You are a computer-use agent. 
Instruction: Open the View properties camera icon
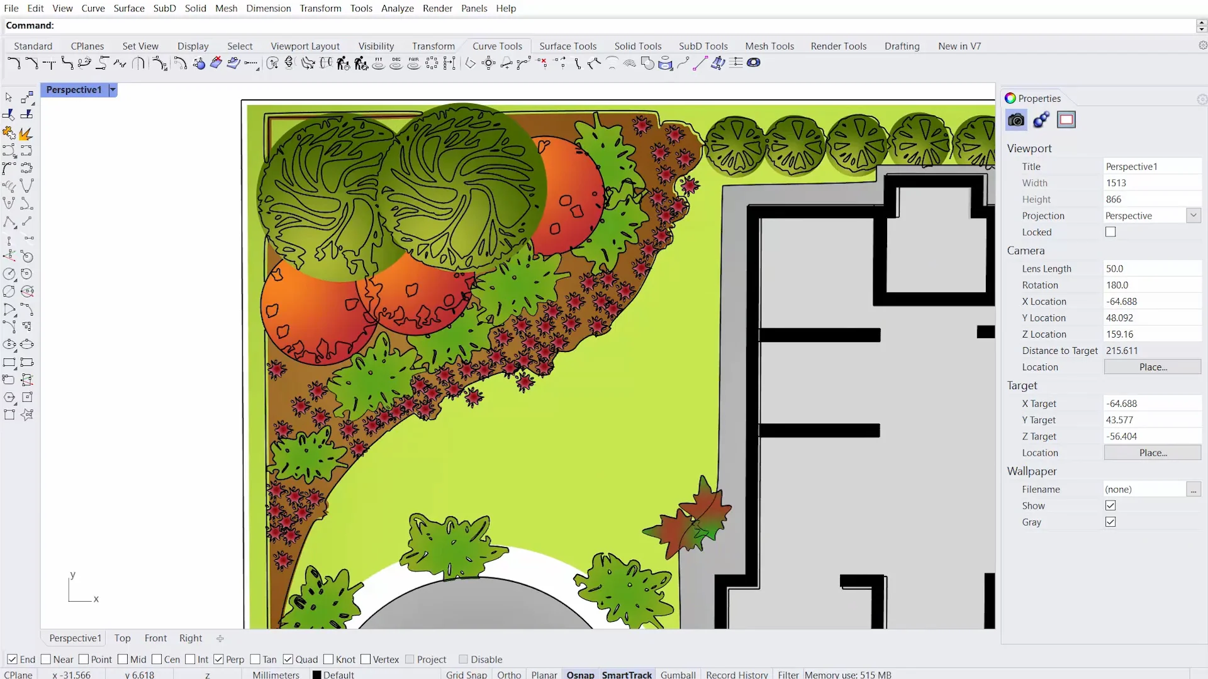pyautogui.click(x=1016, y=120)
